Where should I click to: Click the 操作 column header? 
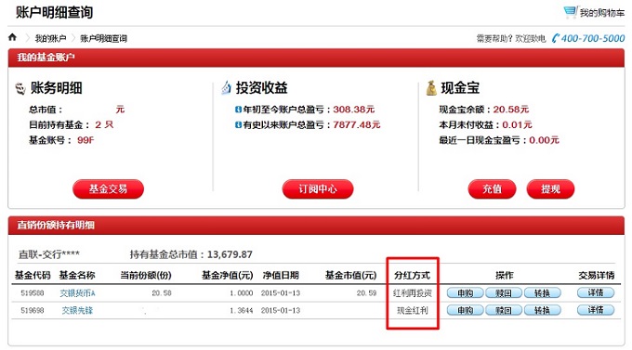505,276
